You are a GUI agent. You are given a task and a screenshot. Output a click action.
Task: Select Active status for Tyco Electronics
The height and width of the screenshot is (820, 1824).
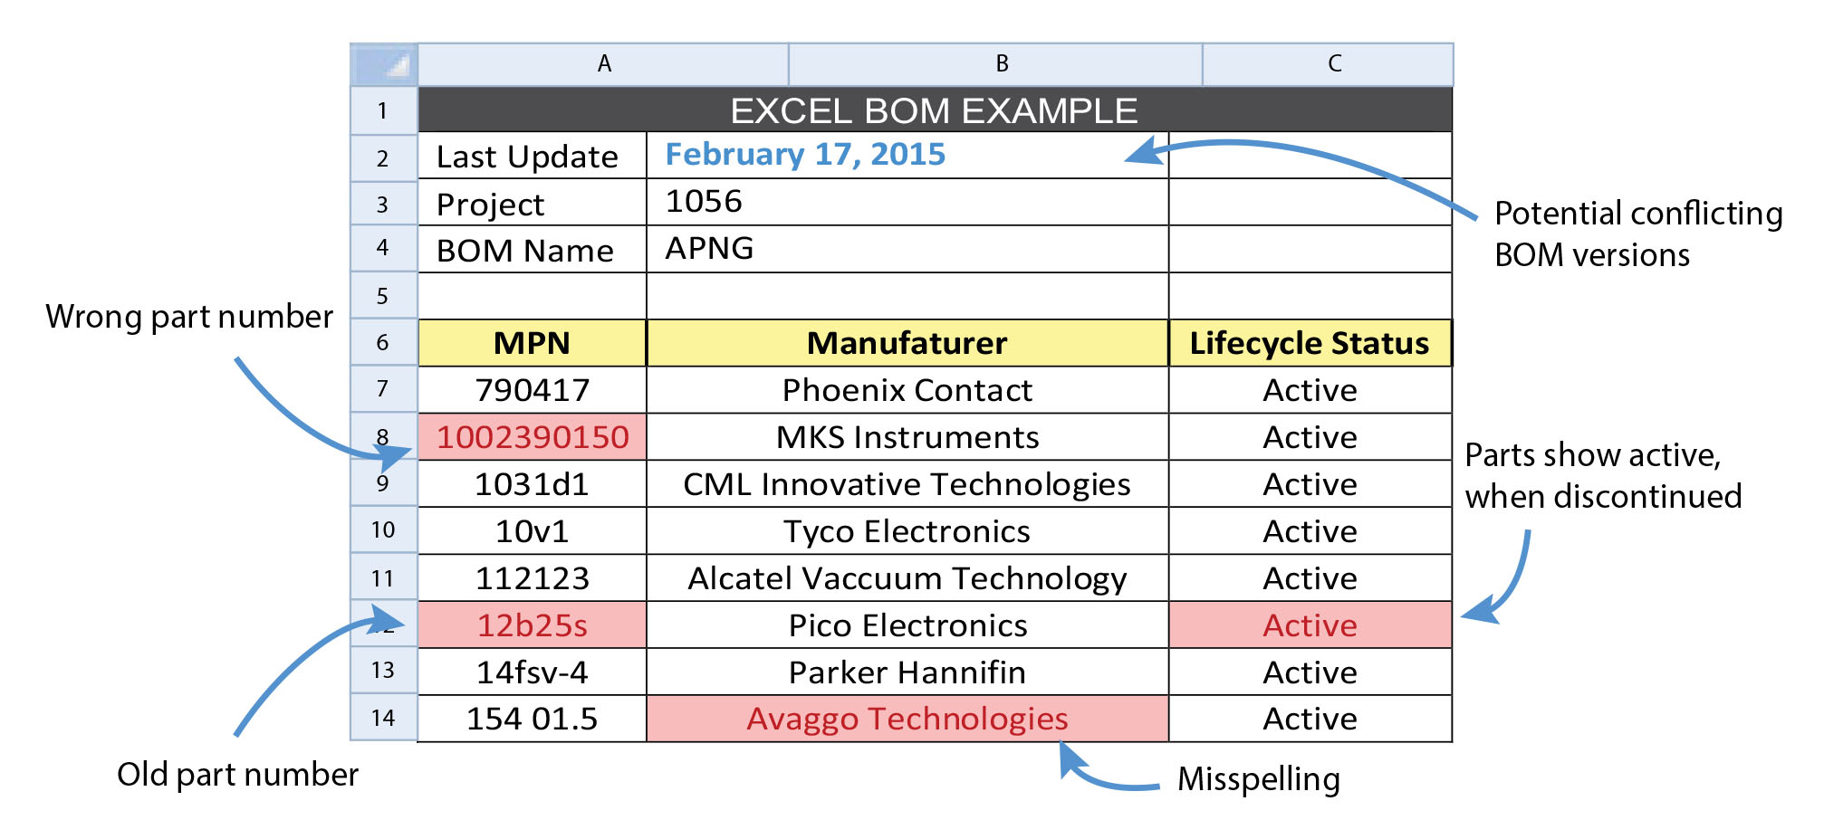coord(1310,531)
